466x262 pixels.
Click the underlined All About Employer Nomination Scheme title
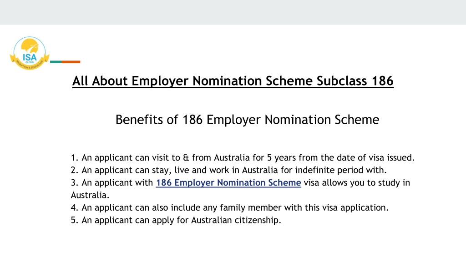point(233,81)
